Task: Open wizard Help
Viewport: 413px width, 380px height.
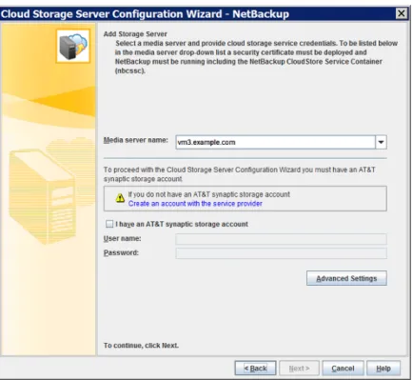Action: 383,369
